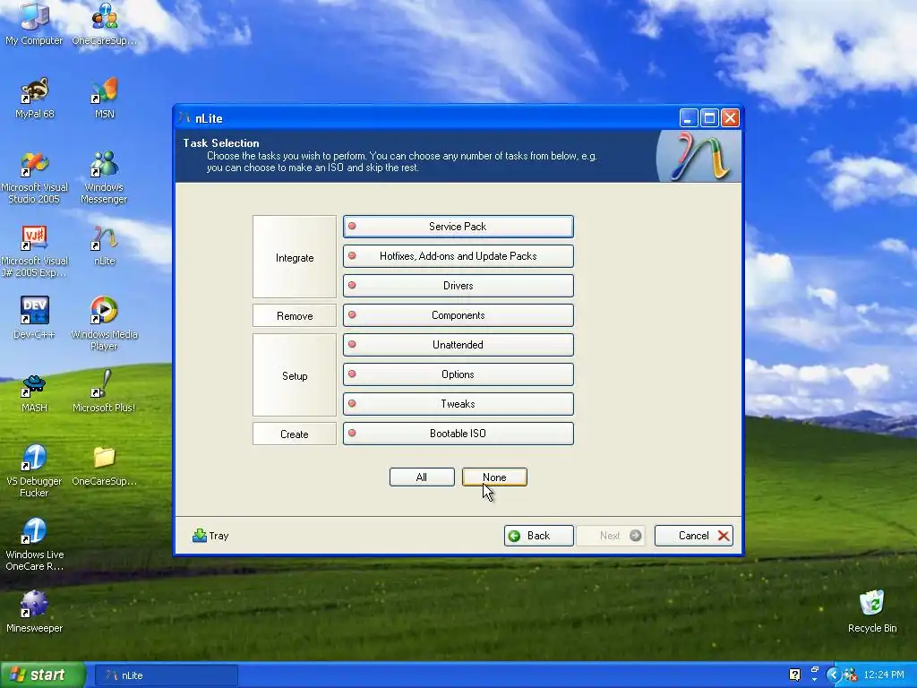Select the Remove group label

(295, 316)
